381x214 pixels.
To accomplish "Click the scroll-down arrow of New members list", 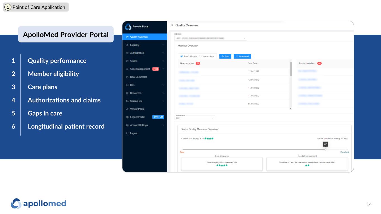I will [291, 108].
